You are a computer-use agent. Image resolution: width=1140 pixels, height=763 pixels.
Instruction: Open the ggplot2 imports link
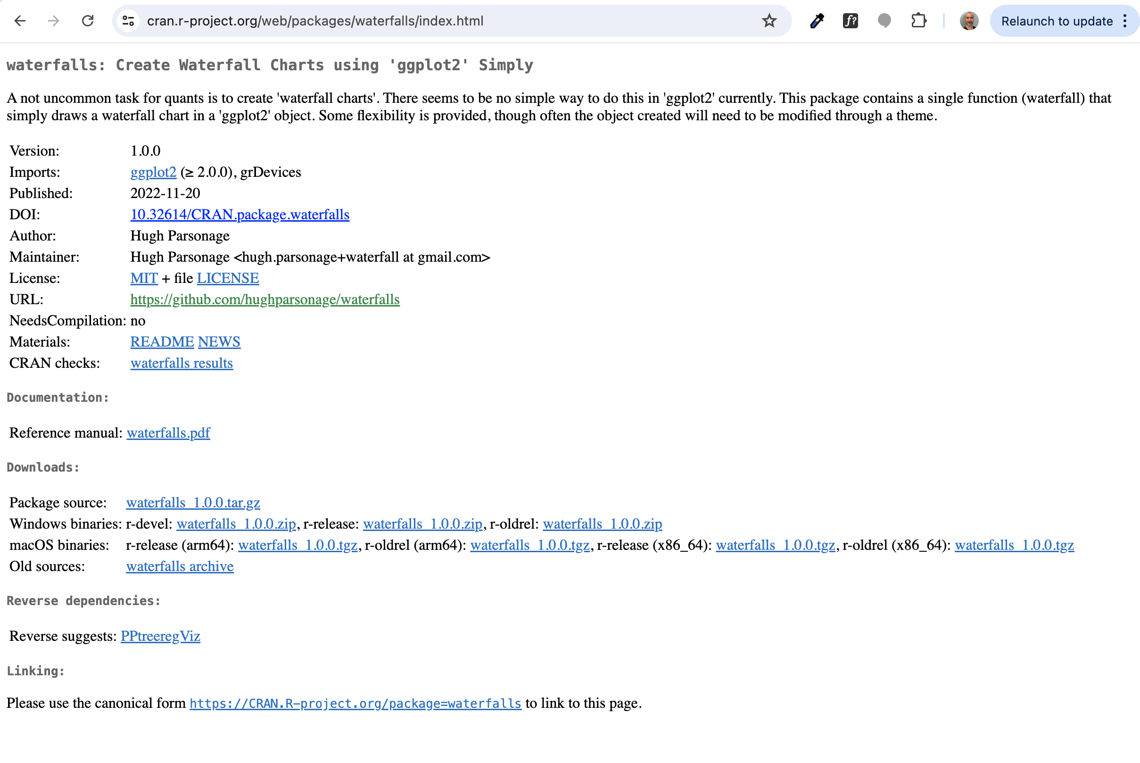153,172
